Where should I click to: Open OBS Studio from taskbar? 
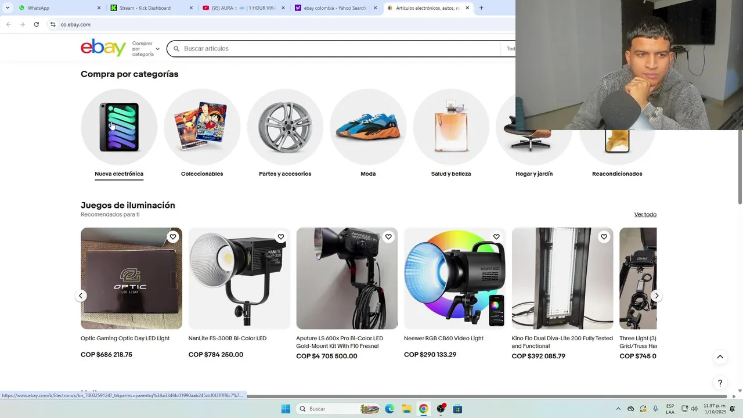click(x=441, y=409)
